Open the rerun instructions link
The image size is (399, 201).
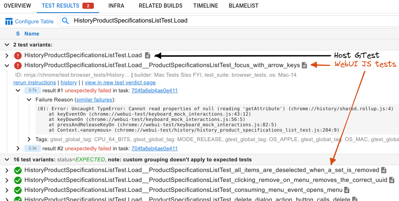point(35,82)
